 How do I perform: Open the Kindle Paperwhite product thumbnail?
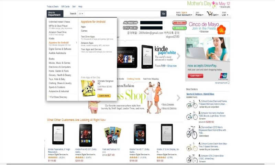58,134
